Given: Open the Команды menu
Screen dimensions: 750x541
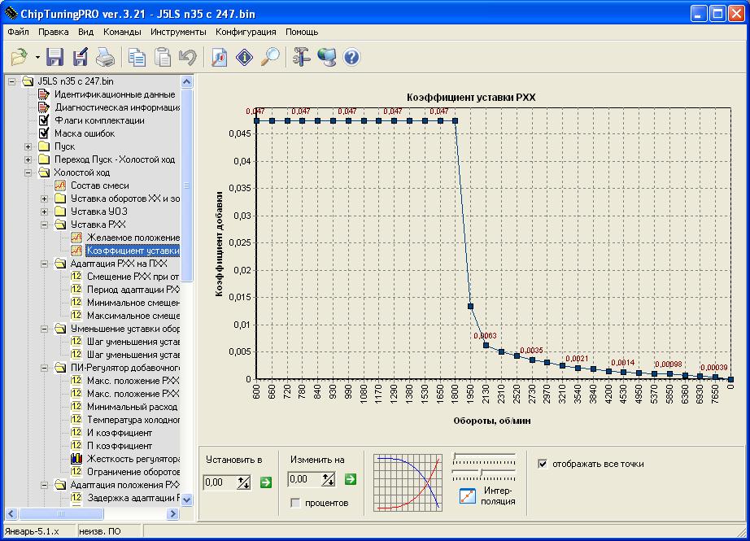Looking at the screenshot, I should (x=122, y=32).
